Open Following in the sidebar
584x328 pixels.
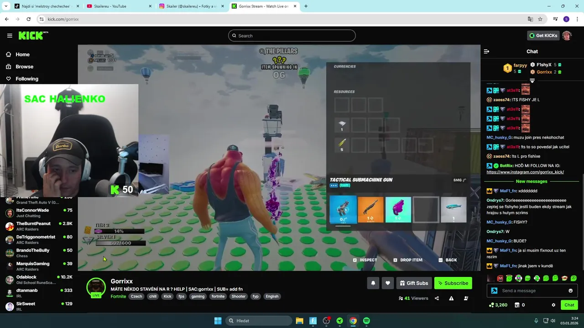(x=27, y=79)
